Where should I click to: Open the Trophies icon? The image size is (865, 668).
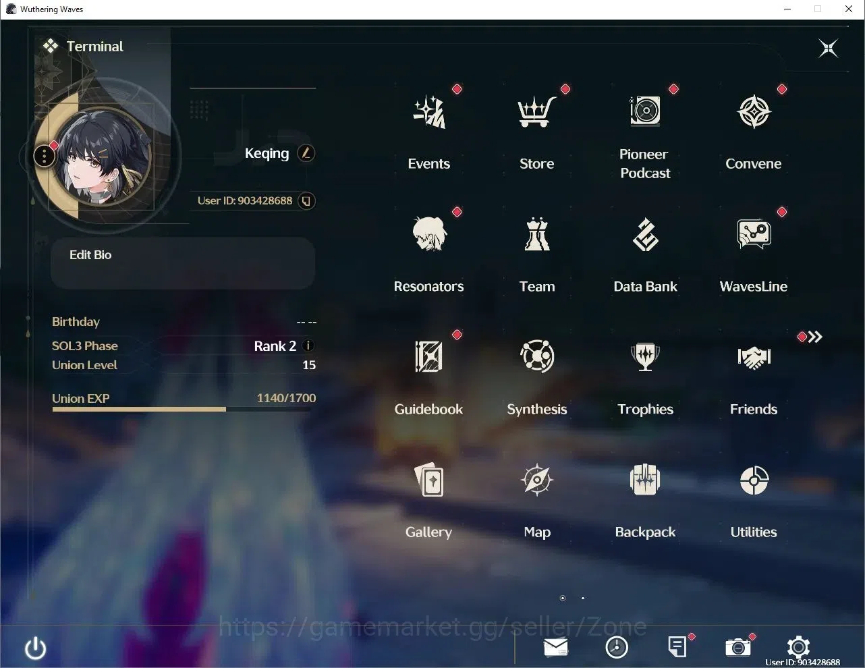(645, 356)
